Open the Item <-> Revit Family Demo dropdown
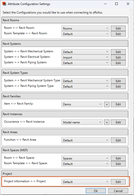Image resolution: width=134 pixels, height=195 pixels. pyautogui.click(x=82, y=104)
